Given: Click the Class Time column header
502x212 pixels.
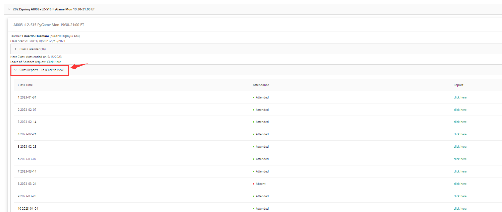Looking at the screenshot, I should click(x=25, y=85).
